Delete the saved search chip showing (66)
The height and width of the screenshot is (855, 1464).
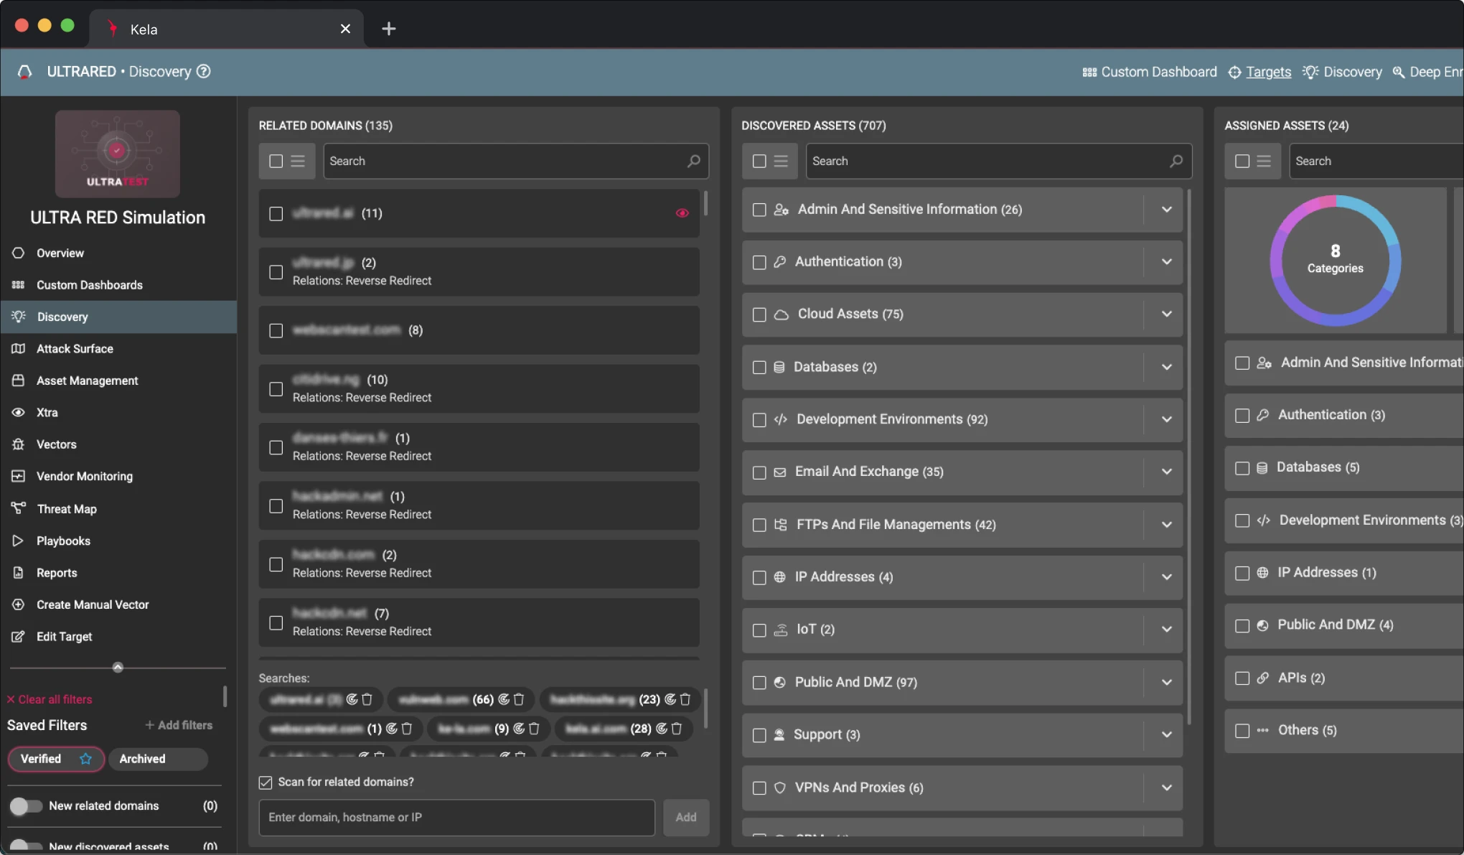coord(519,699)
